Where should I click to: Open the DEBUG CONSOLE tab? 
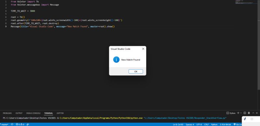(x=33, y=113)
